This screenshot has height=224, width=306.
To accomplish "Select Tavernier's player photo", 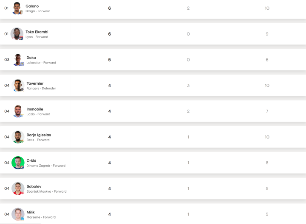I will pyautogui.click(x=18, y=86).
